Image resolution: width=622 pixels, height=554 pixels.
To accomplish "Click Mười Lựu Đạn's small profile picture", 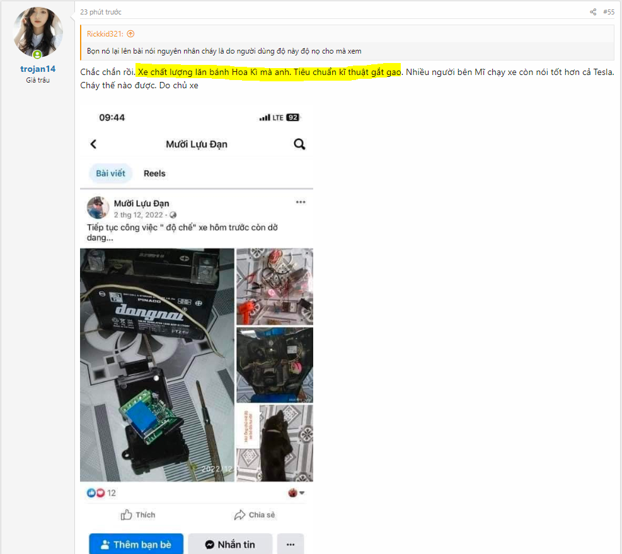I will [x=98, y=208].
